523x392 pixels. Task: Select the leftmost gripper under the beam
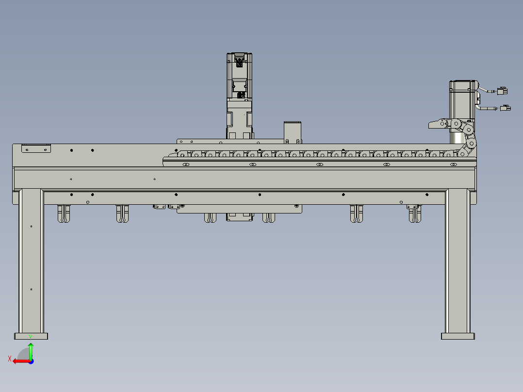pyautogui.click(x=64, y=213)
